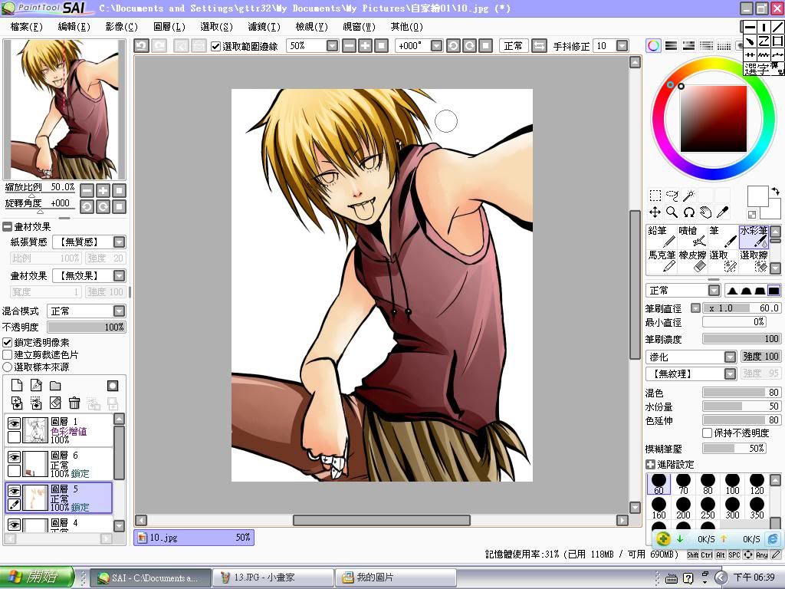Switch to the 10.jpg document tab
This screenshot has width=785, height=589.
[x=194, y=538]
